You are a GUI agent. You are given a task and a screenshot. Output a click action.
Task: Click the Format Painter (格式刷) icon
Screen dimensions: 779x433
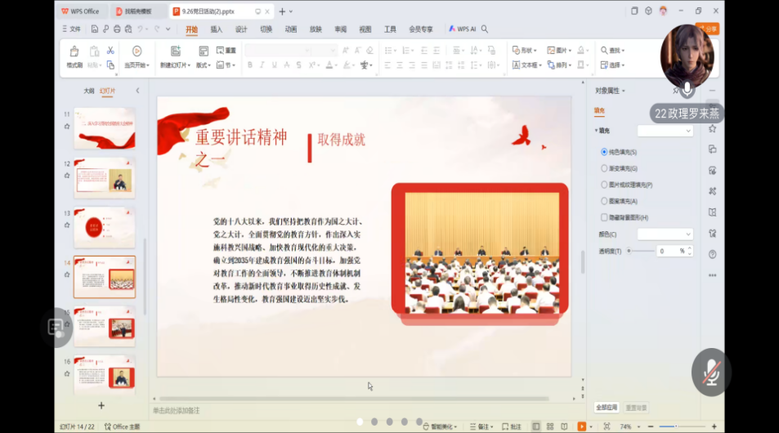tap(74, 52)
